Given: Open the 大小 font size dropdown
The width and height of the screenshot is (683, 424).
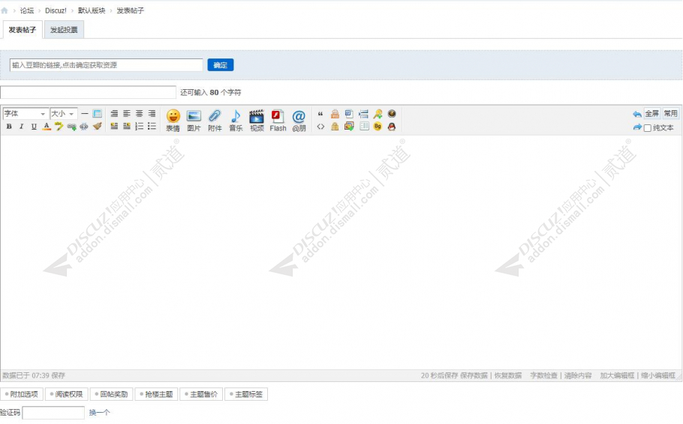Looking at the screenshot, I should point(64,114).
